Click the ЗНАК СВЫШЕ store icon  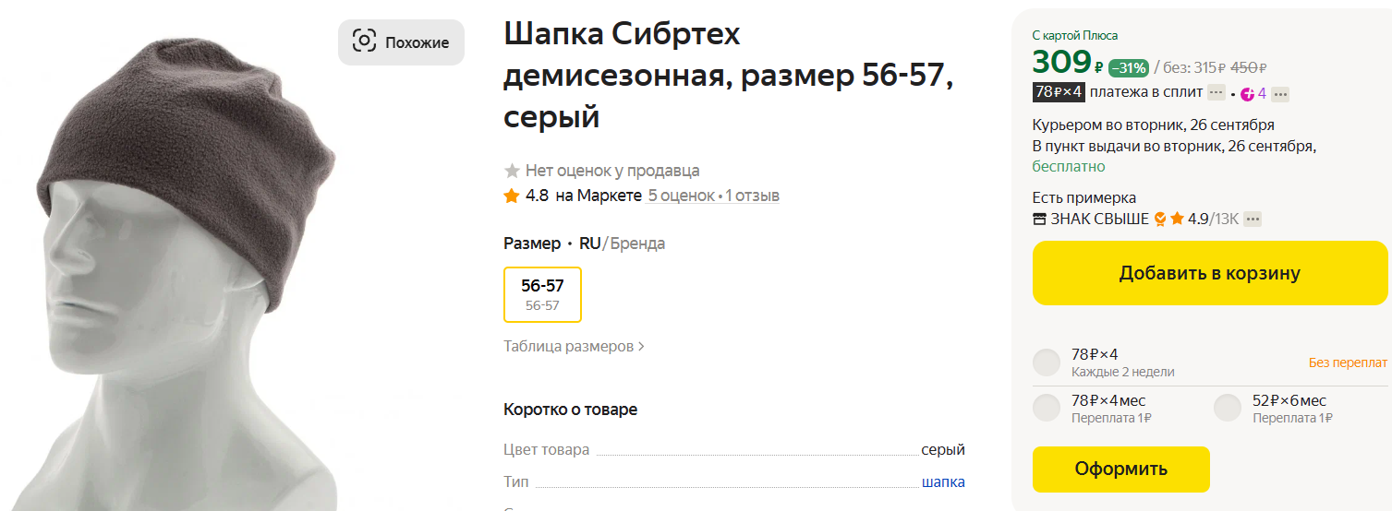point(1039,220)
